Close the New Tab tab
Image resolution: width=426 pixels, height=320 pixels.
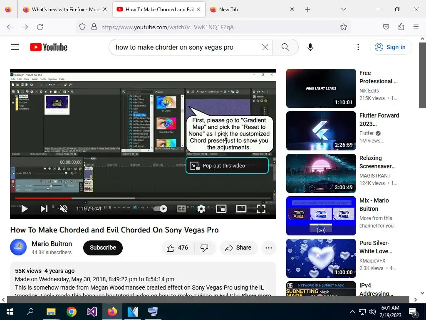tap(292, 9)
